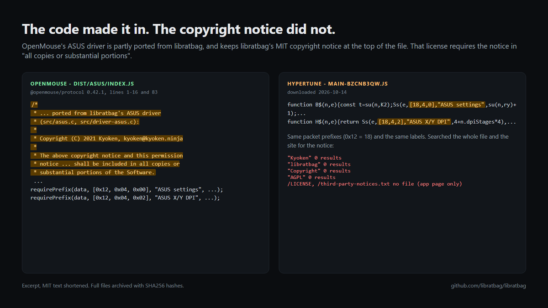Click "substantial portions of the Software." line
Image resolution: width=548 pixels, height=308 pixels.
[93, 172]
